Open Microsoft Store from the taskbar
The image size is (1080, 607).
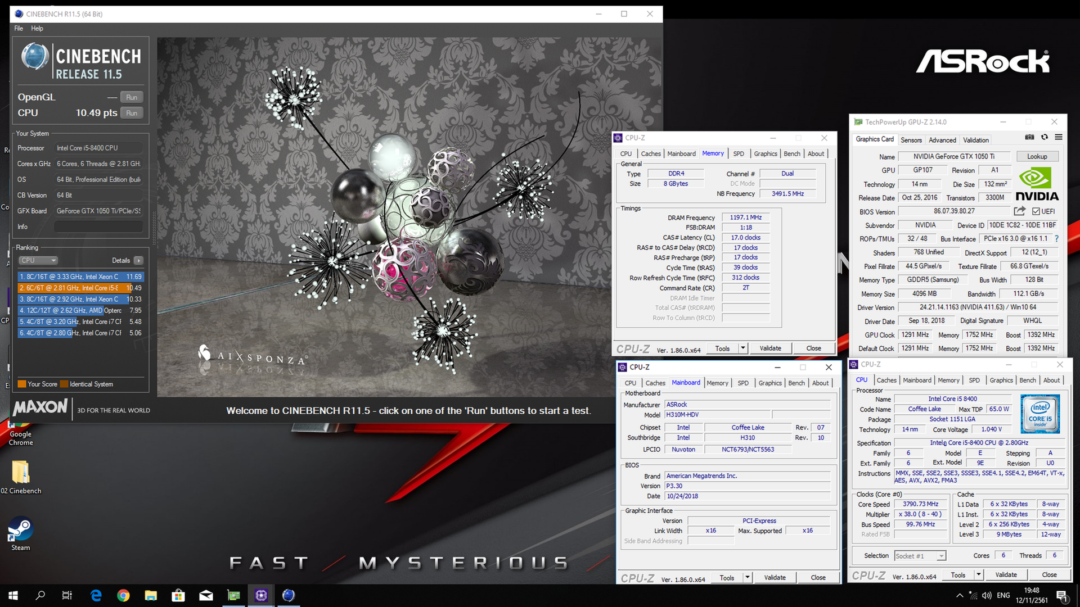click(x=178, y=595)
